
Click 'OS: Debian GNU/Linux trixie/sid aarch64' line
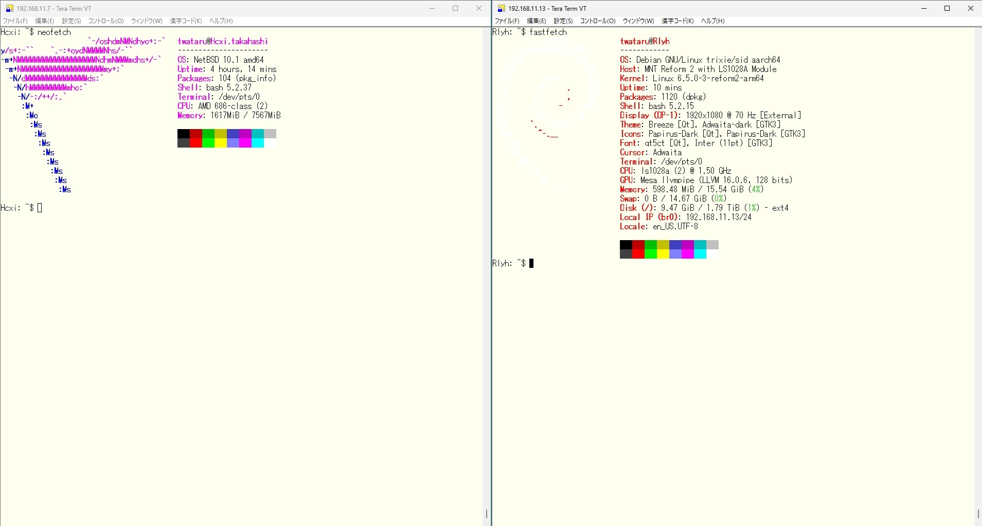700,60
